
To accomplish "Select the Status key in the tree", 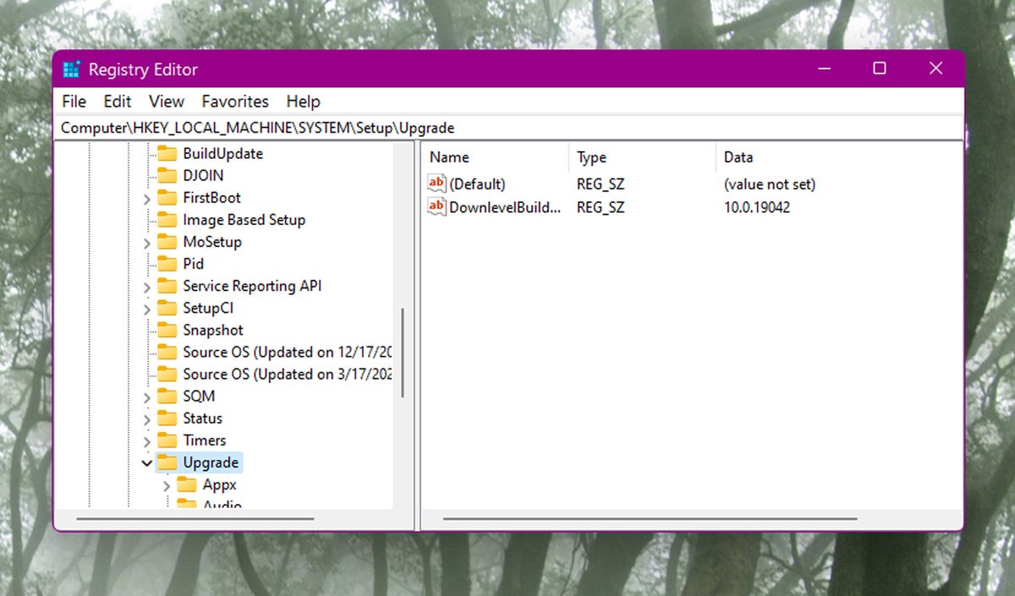I will (203, 418).
